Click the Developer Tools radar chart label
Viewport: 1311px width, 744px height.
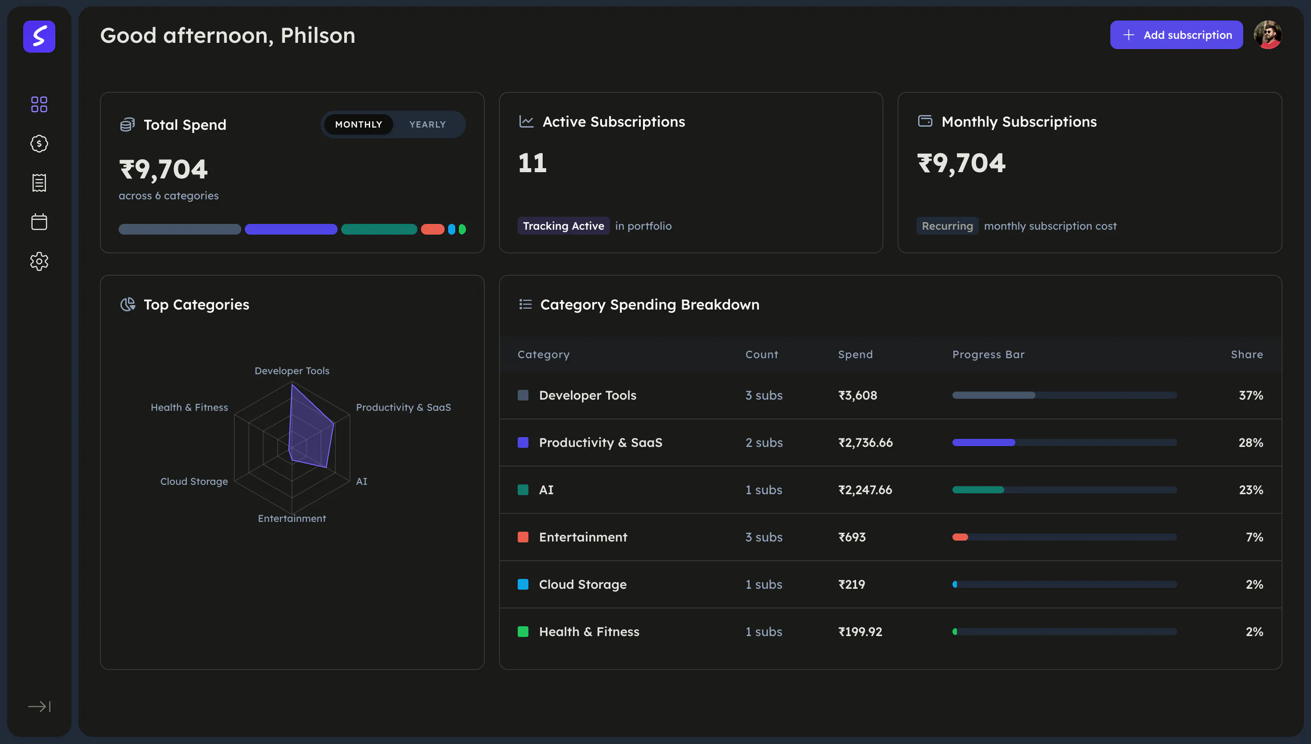click(x=292, y=371)
